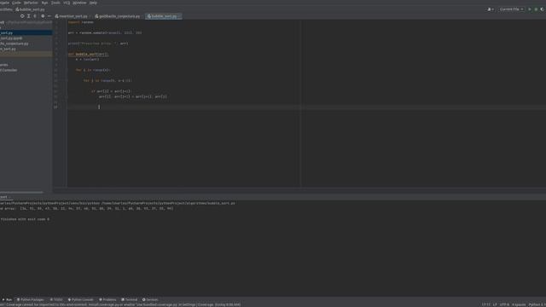This screenshot has height=307, width=546.
Task: Click the select opened file target icon
Action: tap(22, 16)
